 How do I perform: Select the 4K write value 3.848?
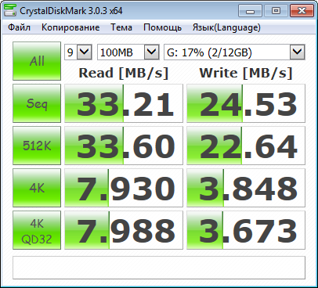coord(246,188)
